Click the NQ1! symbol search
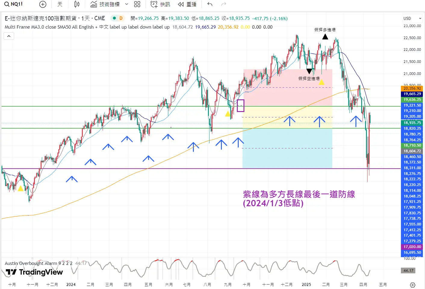Screen dimensions: 425x289 coord(14,4)
